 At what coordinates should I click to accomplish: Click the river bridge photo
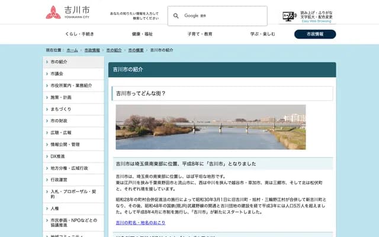pyautogui.click(x=210, y=127)
